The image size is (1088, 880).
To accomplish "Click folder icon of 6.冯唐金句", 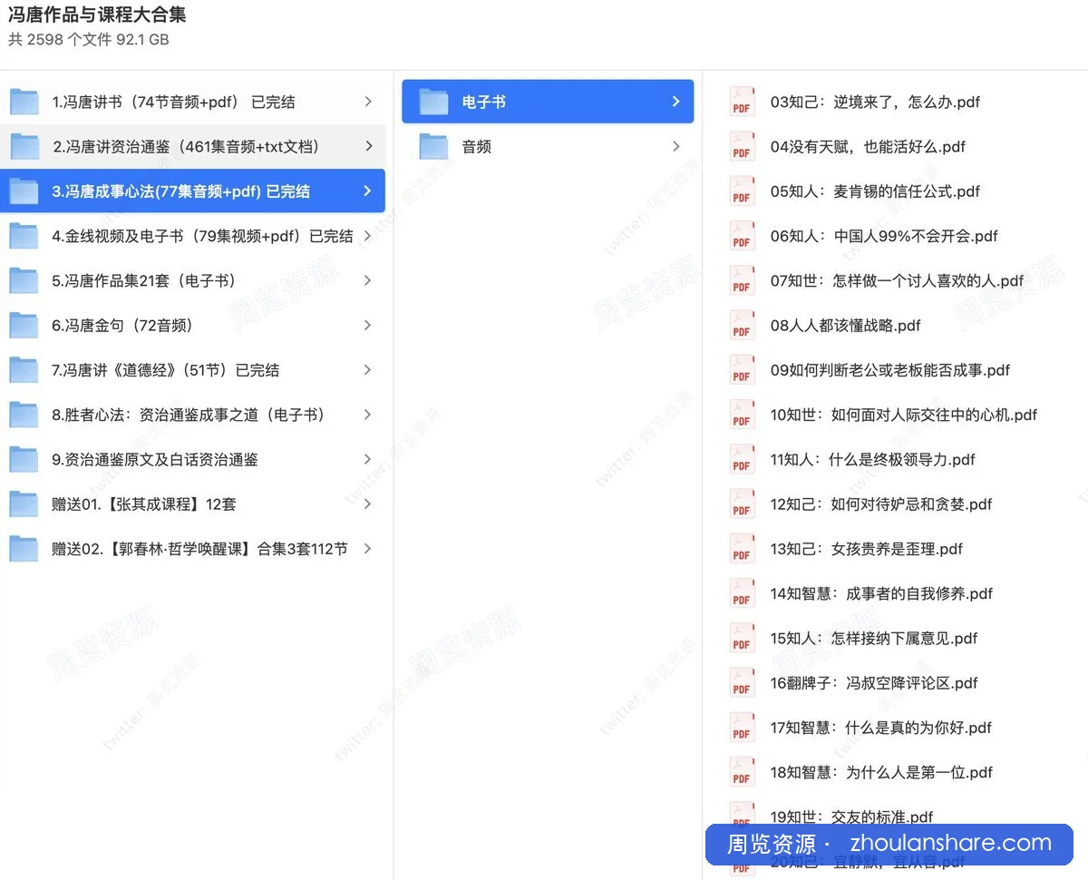I will (x=24, y=325).
